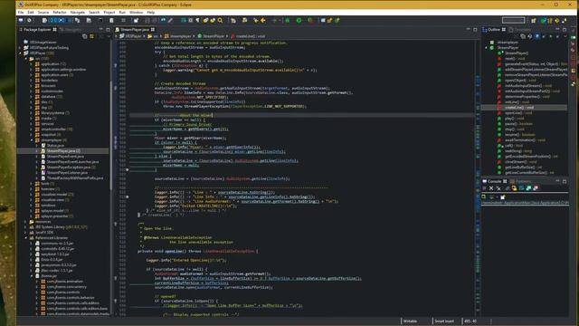Toggle Scroll Lock in Console toolbar
The height and width of the screenshot is (326, 579).
514,188
